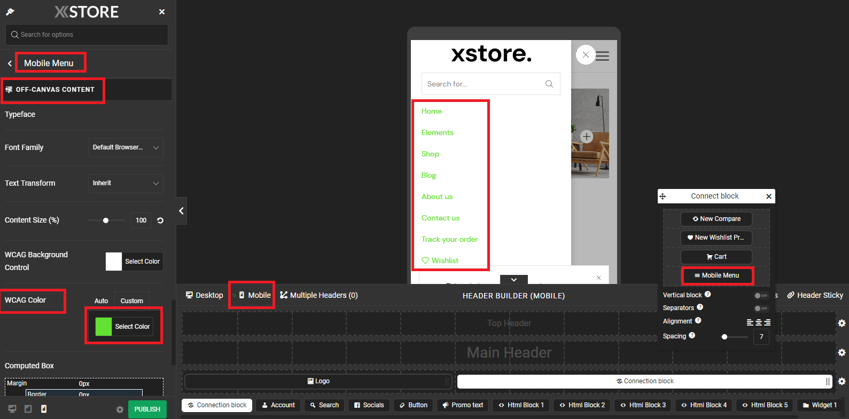
Task: Open the Wishlist link in mobile menu
Action: pos(440,260)
